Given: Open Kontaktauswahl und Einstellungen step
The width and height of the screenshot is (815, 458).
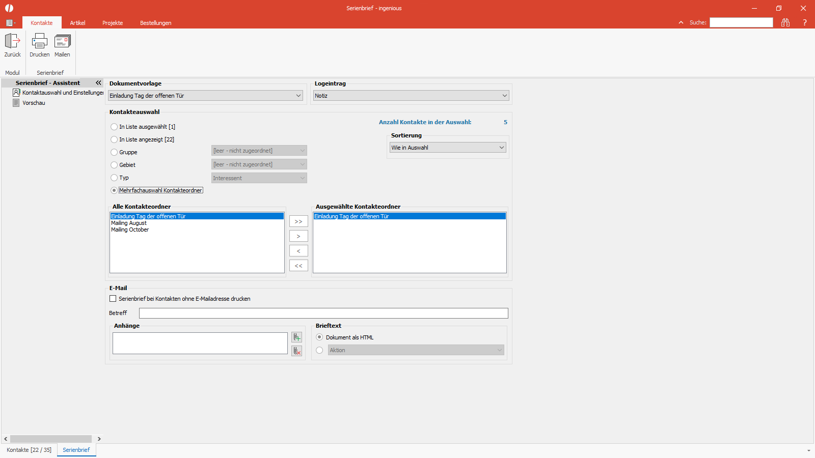Looking at the screenshot, I should (63, 93).
